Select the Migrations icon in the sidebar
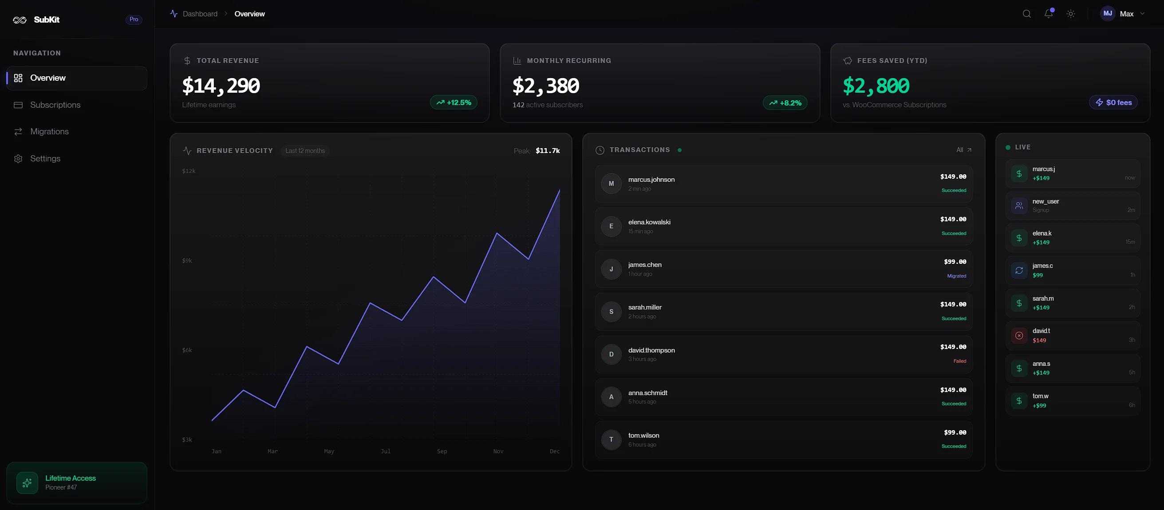Image resolution: width=1164 pixels, height=510 pixels. 18,131
